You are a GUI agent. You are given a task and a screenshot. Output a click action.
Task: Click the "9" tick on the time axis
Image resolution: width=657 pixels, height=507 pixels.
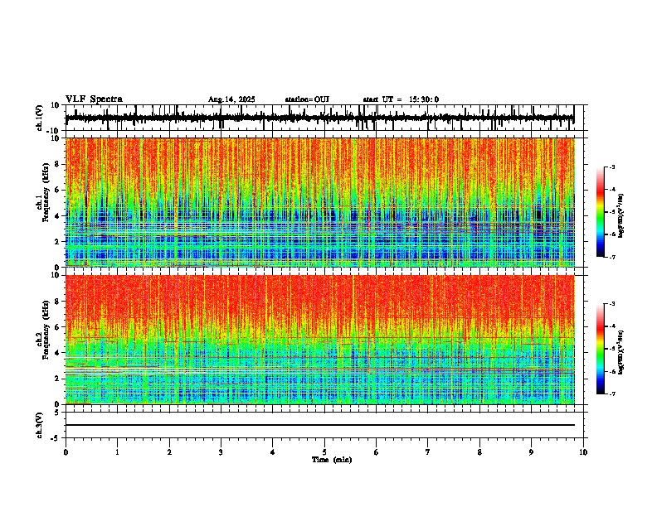531,452
